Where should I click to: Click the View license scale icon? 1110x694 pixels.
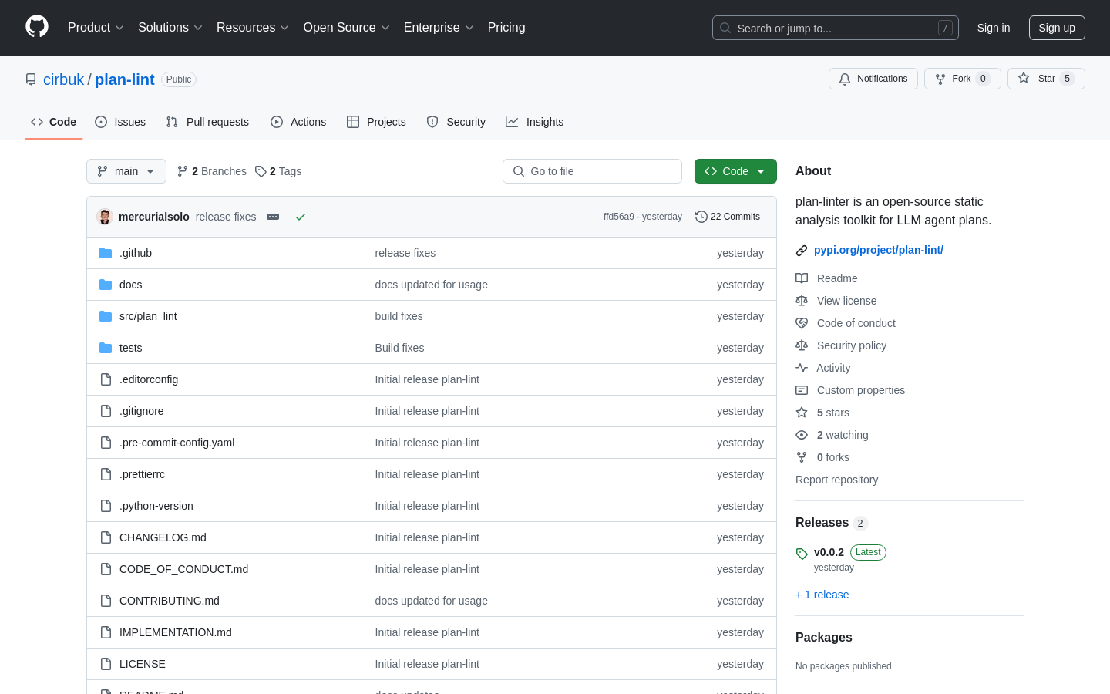pyautogui.click(x=802, y=301)
